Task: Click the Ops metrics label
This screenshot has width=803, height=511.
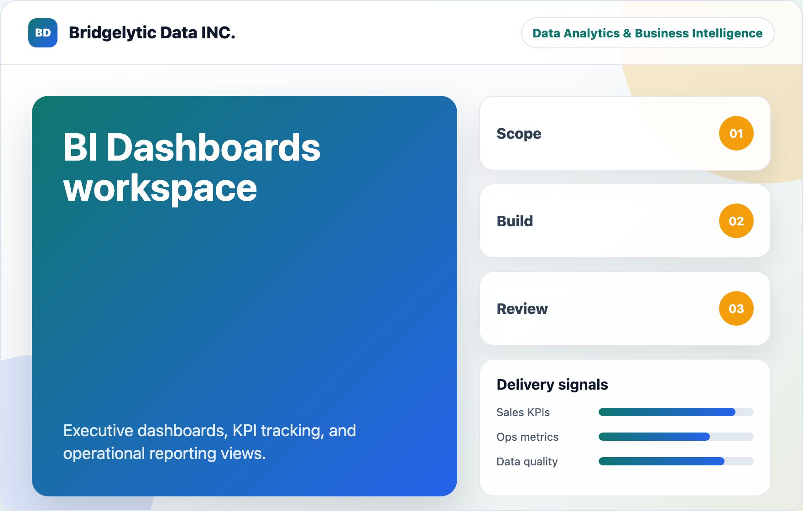Action: pyautogui.click(x=527, y=437)
